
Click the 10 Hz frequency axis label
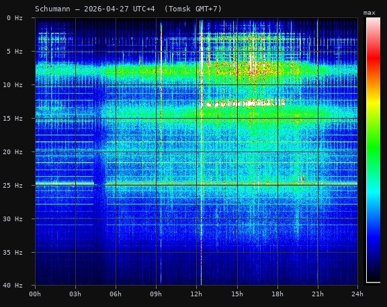(x=13, y=85)
